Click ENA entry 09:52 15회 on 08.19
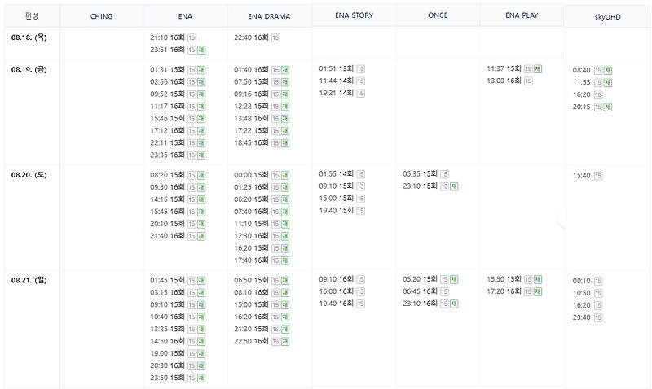 (x=167, y=94)
